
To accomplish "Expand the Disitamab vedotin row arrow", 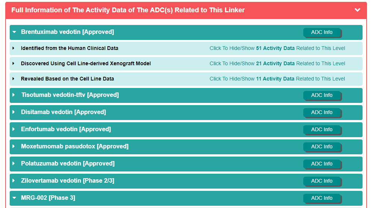I will coord(14,112).
